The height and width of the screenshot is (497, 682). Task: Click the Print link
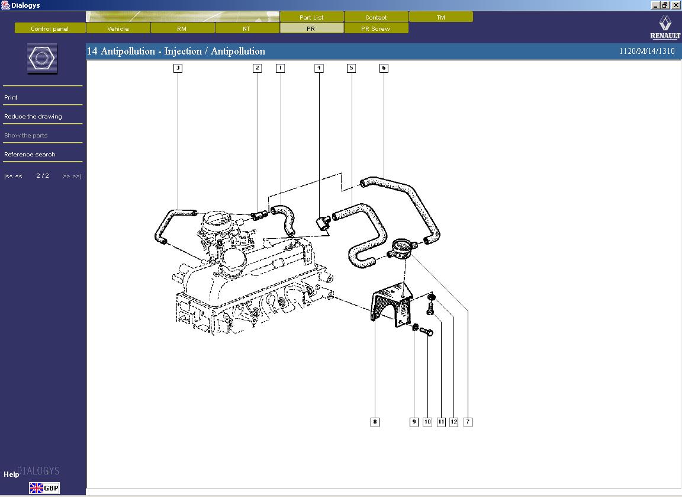pos(11,98)
